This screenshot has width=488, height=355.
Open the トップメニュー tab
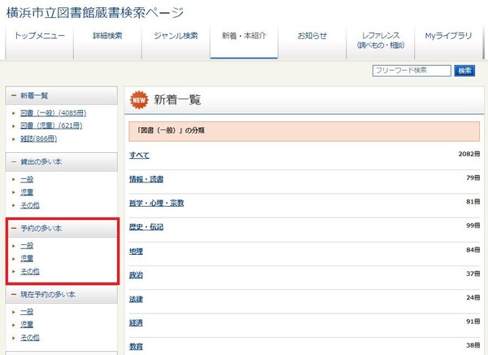[x=38, y=36]
